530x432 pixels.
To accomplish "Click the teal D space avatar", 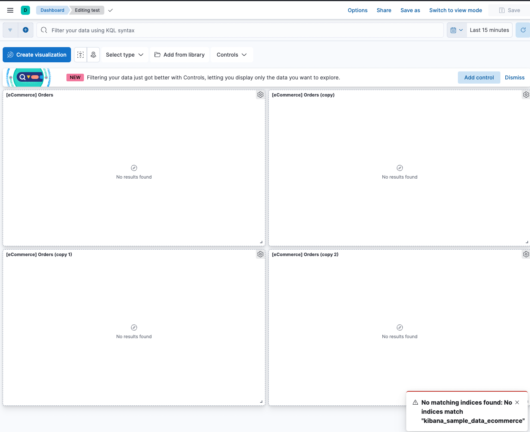I will coord(25,10).
